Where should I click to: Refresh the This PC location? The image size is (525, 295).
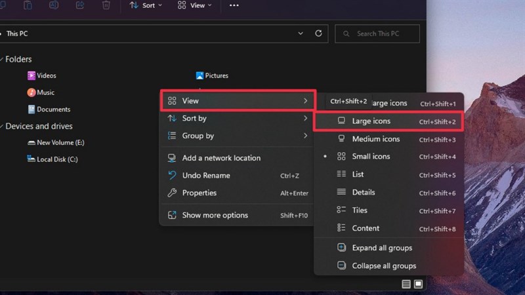coord(318,33)
